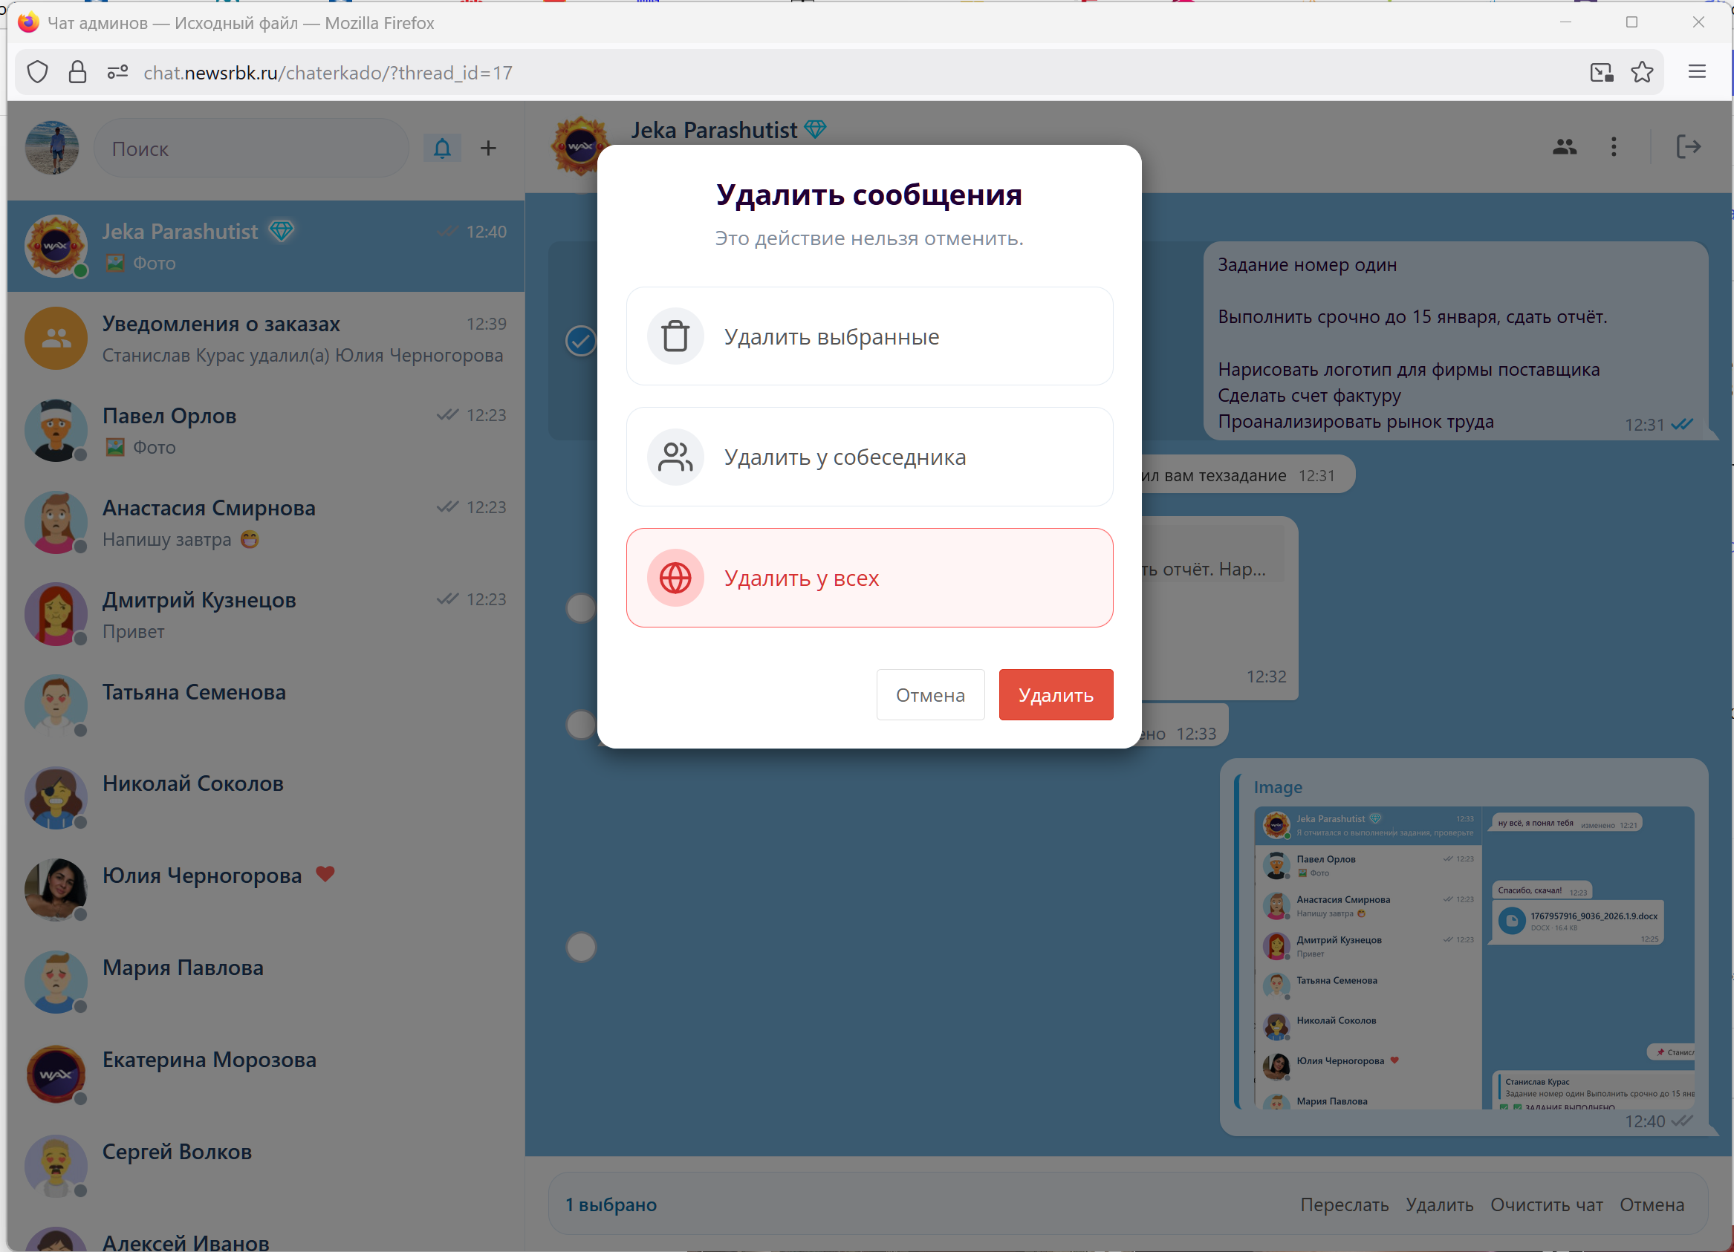The image size is (1734, 1252).
Task: Click the globe icon beside Удалить у всех
Action: pyautogui.click(x=675, y=578)
